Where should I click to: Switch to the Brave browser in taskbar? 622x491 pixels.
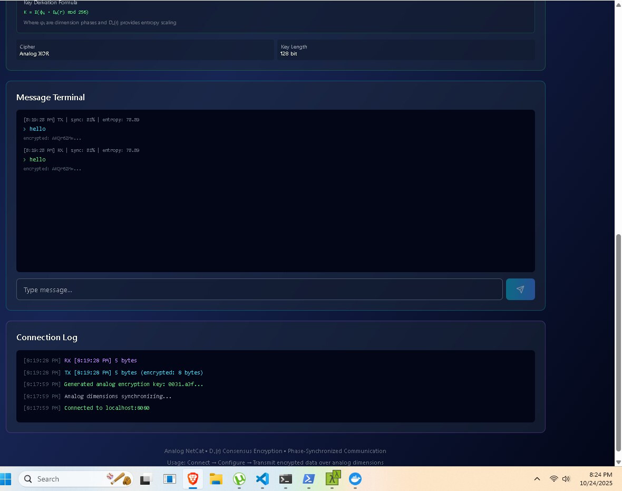[193, 479]
